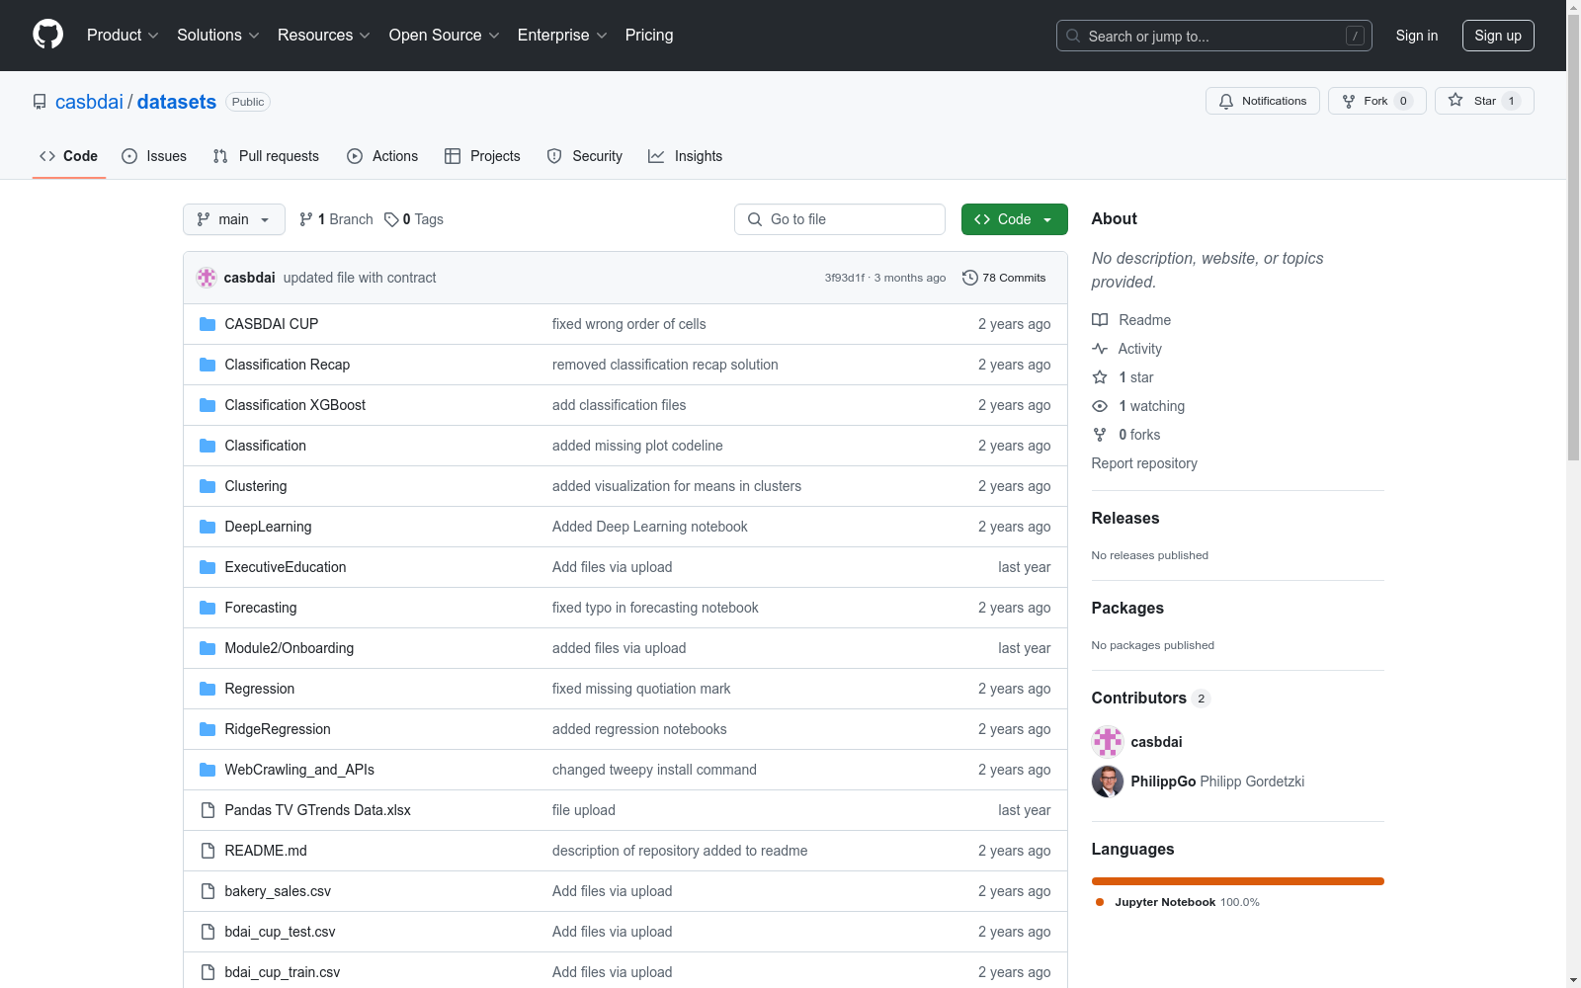The image size is (1581, 988).
Task: Click the repository book icon beside casbdai
Action: [40, 102]
